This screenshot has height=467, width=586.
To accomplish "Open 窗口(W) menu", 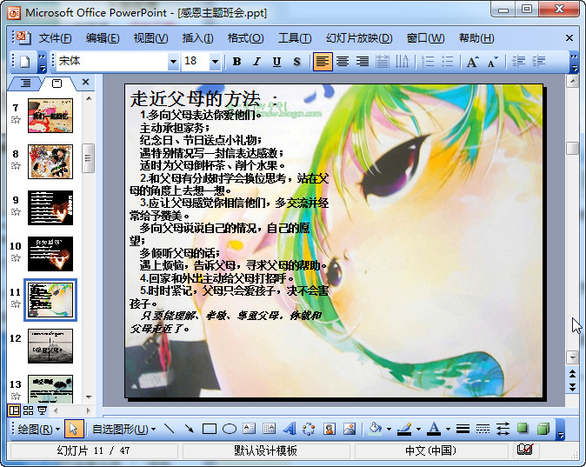I will 425,38.
